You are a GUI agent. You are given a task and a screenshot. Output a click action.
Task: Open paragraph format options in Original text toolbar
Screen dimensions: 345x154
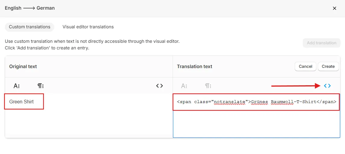(x=40, y=86)
